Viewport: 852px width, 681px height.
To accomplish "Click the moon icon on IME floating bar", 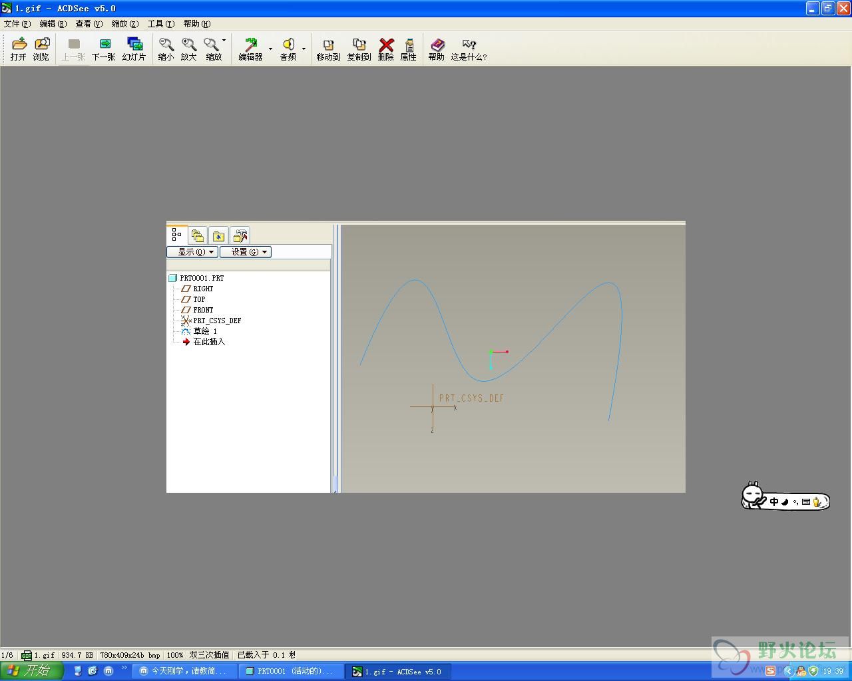I will 785,502.
